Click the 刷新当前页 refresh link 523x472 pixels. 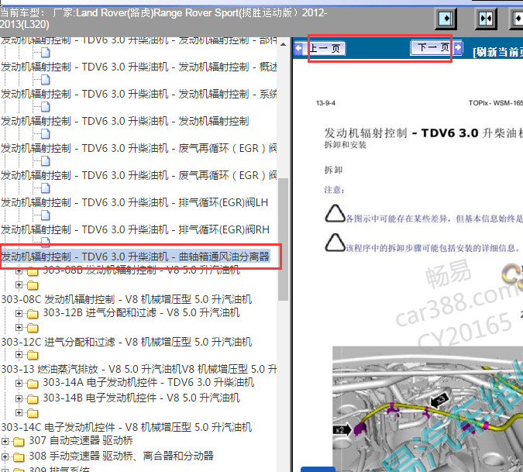point(497,52)
